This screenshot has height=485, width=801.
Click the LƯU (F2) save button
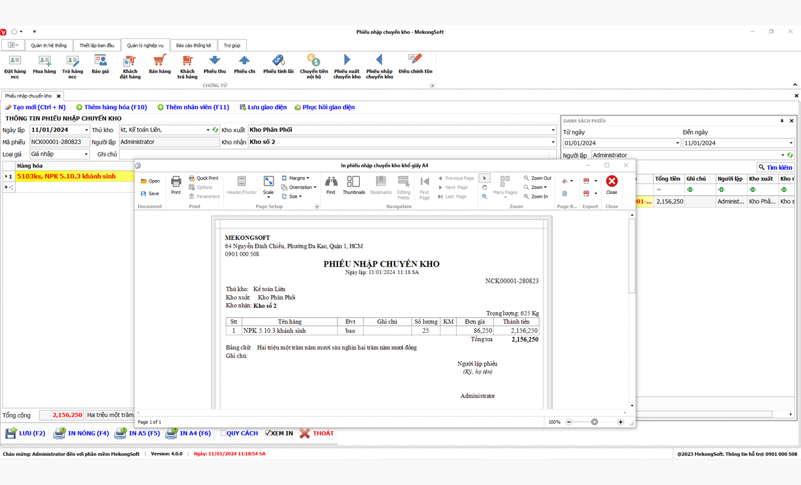pos(25,433)
